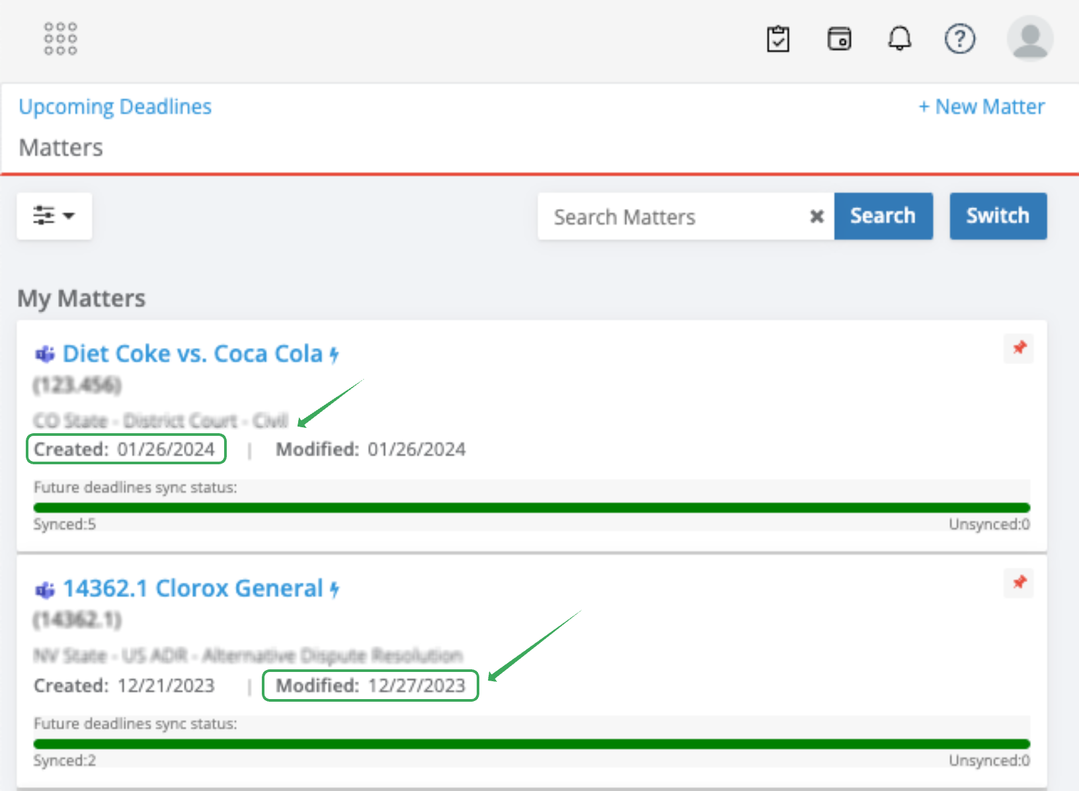Click lightning bolt next to Diet Coke title
Screen dimensions: 1079x791
click(x=335, y=355)
